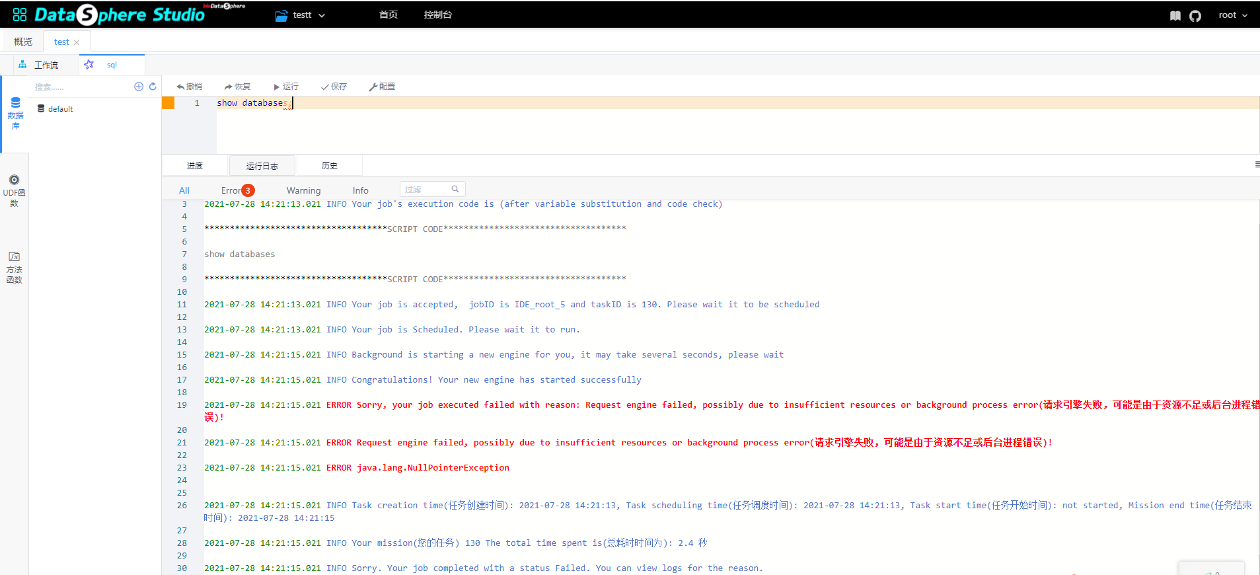Screen dimensions: 1260x575
Task: Click the add database plus icon
Action: coord(139,87)
